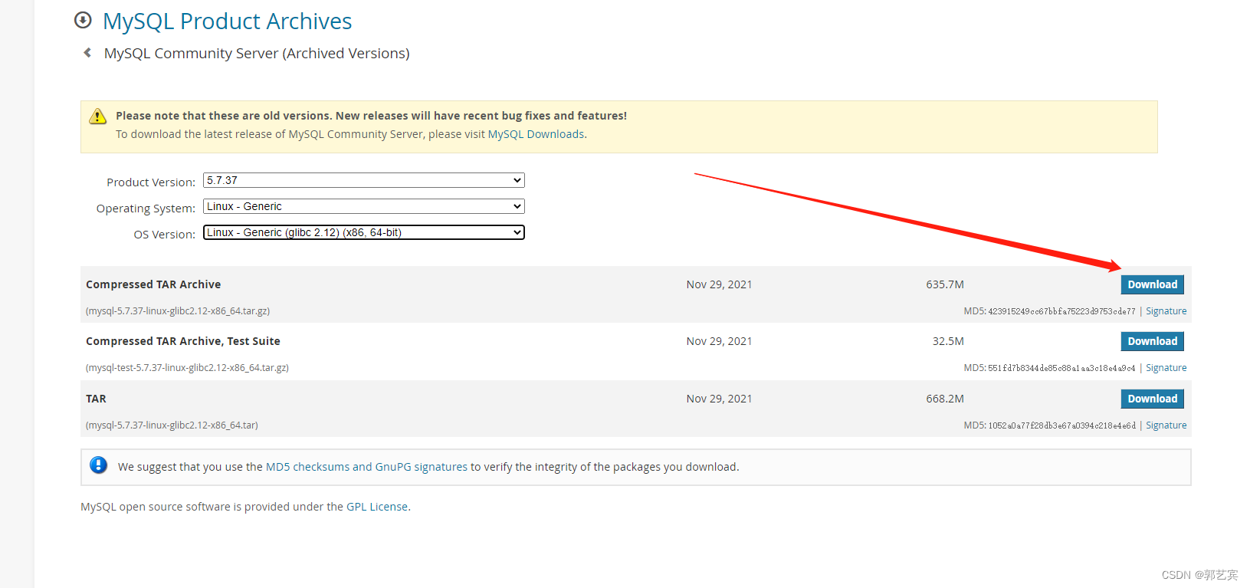
Task: Open the GPL License link
Action: (377, 507)
